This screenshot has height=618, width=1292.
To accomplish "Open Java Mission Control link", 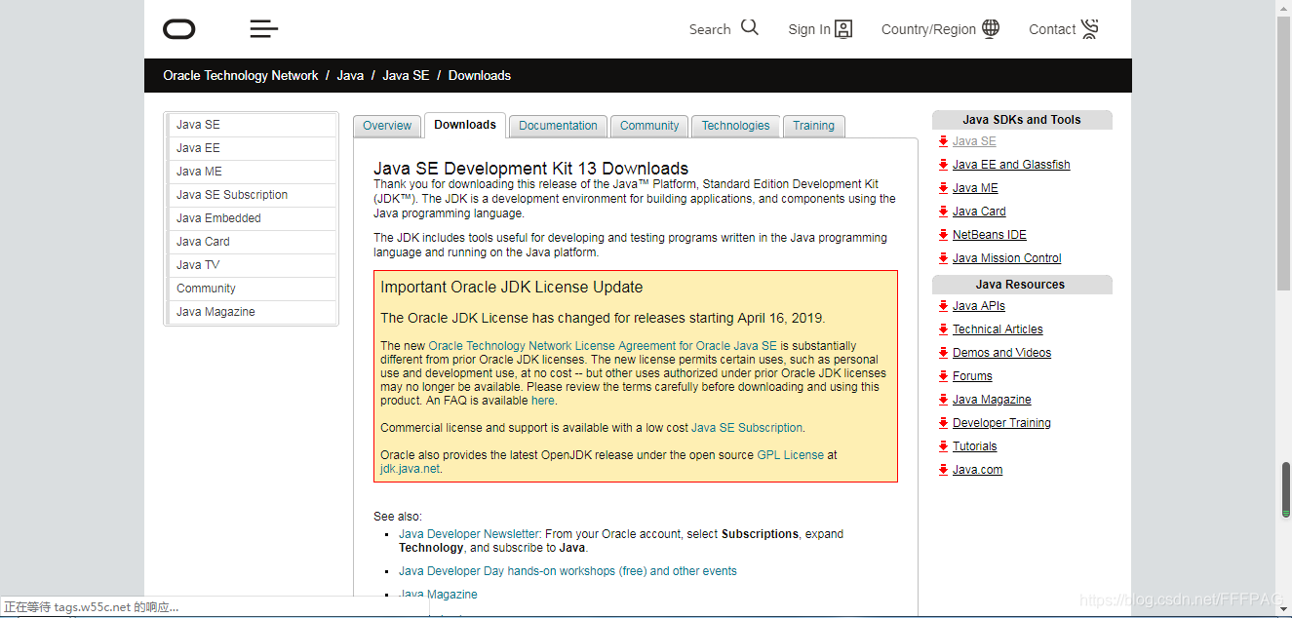I will (1006, 258).
